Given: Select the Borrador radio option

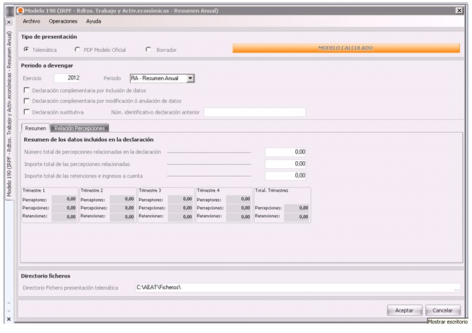Looking at the screenshot, I should (148, 50).
